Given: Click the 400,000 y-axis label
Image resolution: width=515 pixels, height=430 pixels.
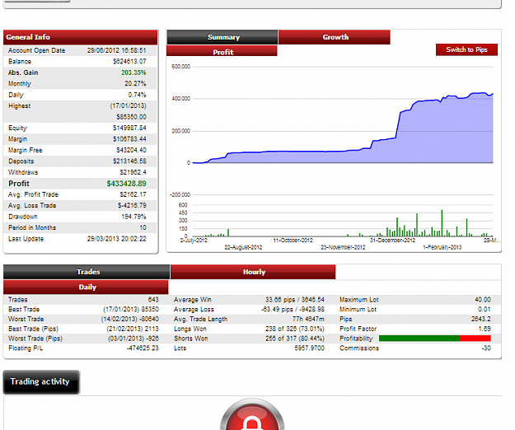Looking at the screenshot, I should click(180, 99).
